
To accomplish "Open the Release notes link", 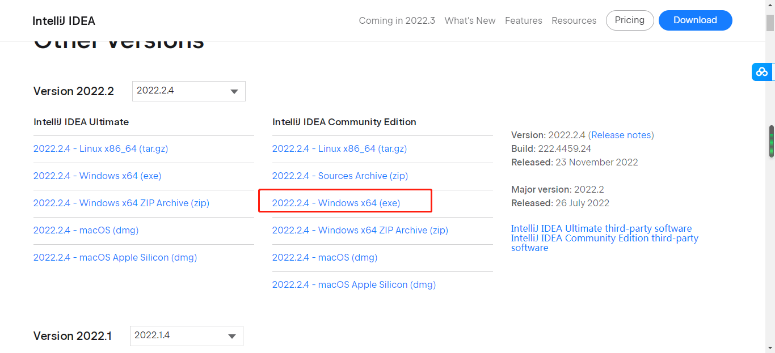I will [621, 135].
